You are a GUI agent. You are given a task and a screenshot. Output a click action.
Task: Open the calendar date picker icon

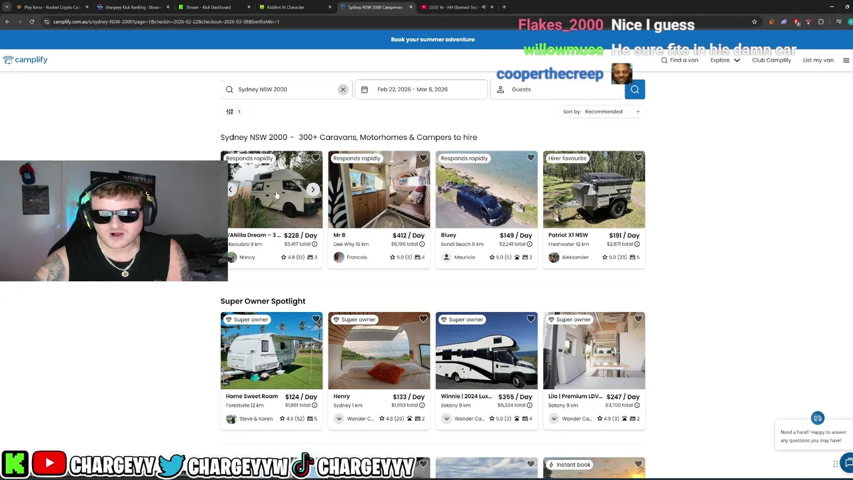365,89
